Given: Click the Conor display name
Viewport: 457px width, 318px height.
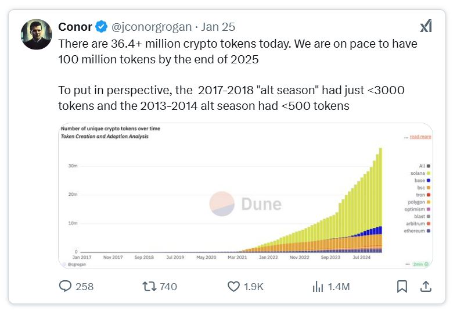Looking at the screenshot, I should [x=75, y=27].
